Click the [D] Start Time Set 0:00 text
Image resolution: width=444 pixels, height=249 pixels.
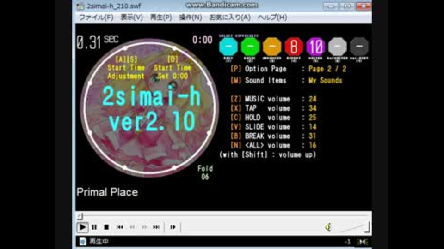tap(173, 68)
